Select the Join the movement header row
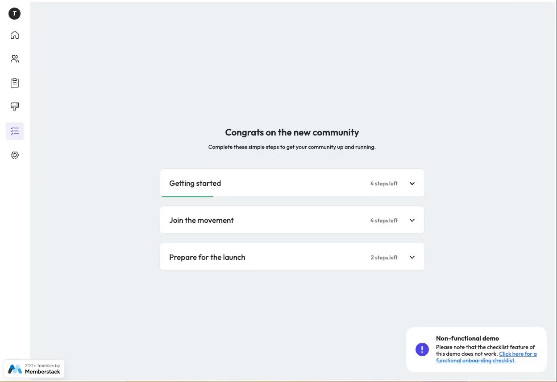This screenshot has height=382, width=557. pos(201,220)
